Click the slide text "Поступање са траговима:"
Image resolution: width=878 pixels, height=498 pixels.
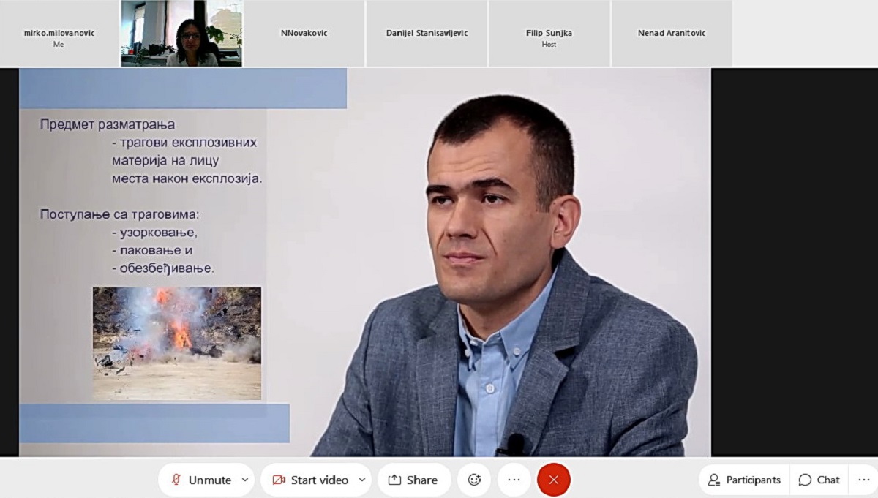(x=119, y=215)
